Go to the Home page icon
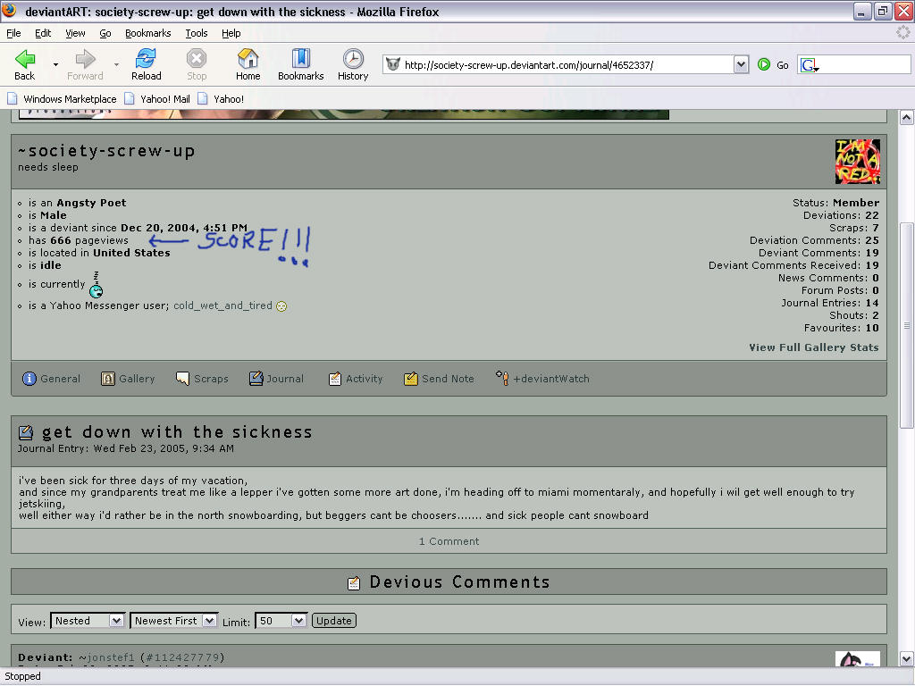This screenshot has height=686, width=915. click(248, 59)
